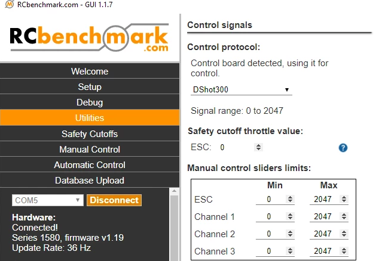Screen dimensions: 379x261
Task: Adjust the Channel 1 Max stepper arrows
Action: pos(344,216)
